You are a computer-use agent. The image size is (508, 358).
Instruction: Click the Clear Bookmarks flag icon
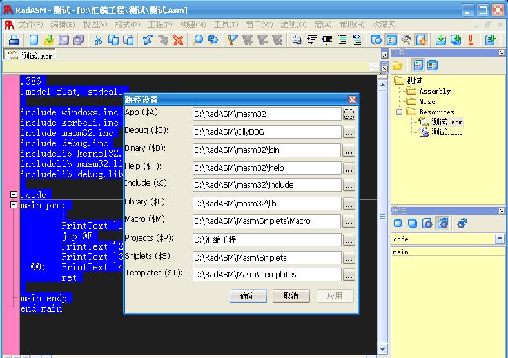(277, 40)
